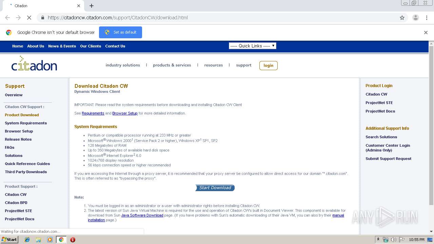Open About Us page
434x244 pixels.
[x=36, y=46]
